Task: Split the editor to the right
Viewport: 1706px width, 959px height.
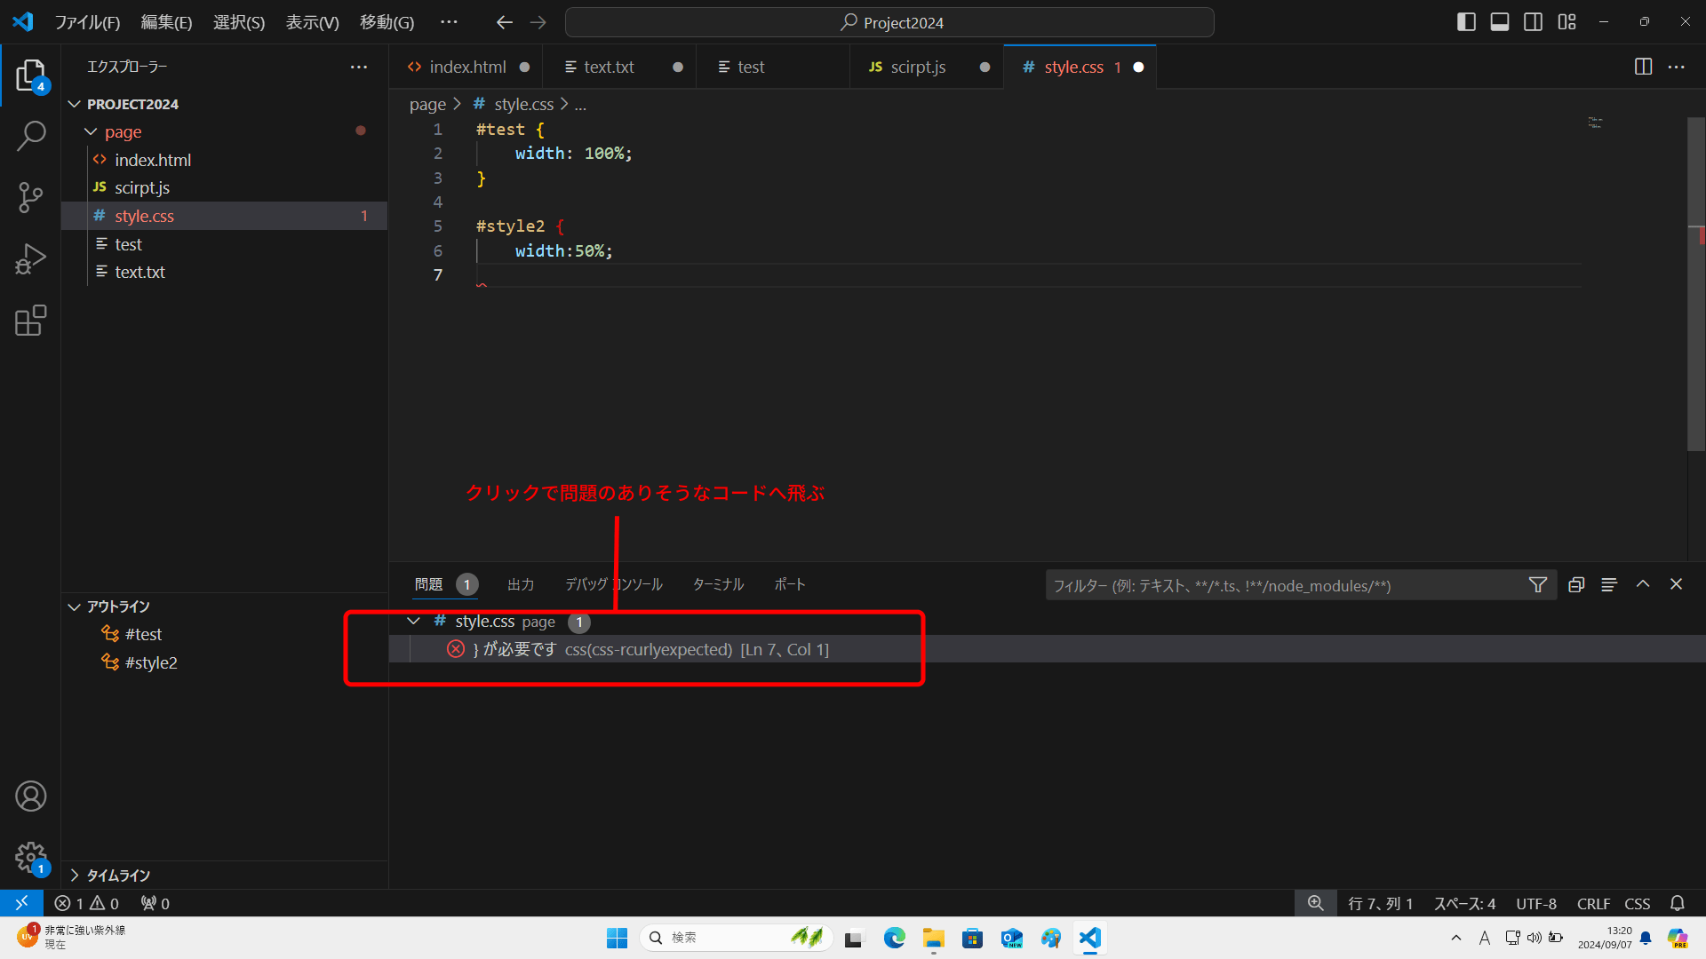Action: tap(1643, 67)
